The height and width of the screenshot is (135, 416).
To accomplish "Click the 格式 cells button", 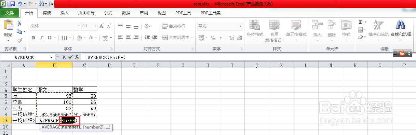I will pos(346,30).
